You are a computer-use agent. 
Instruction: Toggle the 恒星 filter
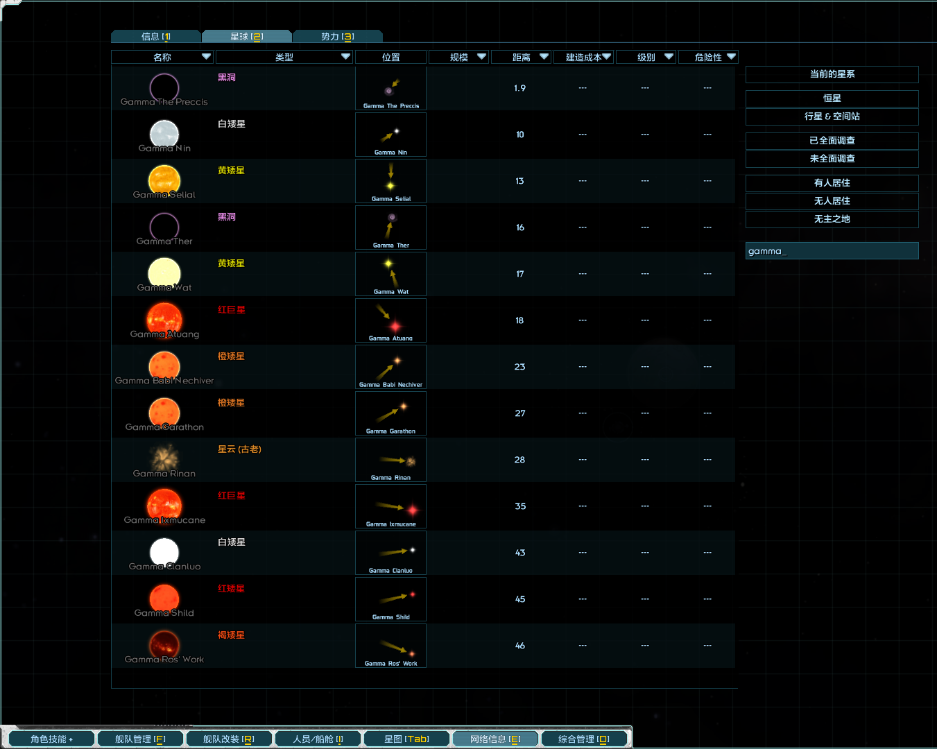[x=832, y=98]
